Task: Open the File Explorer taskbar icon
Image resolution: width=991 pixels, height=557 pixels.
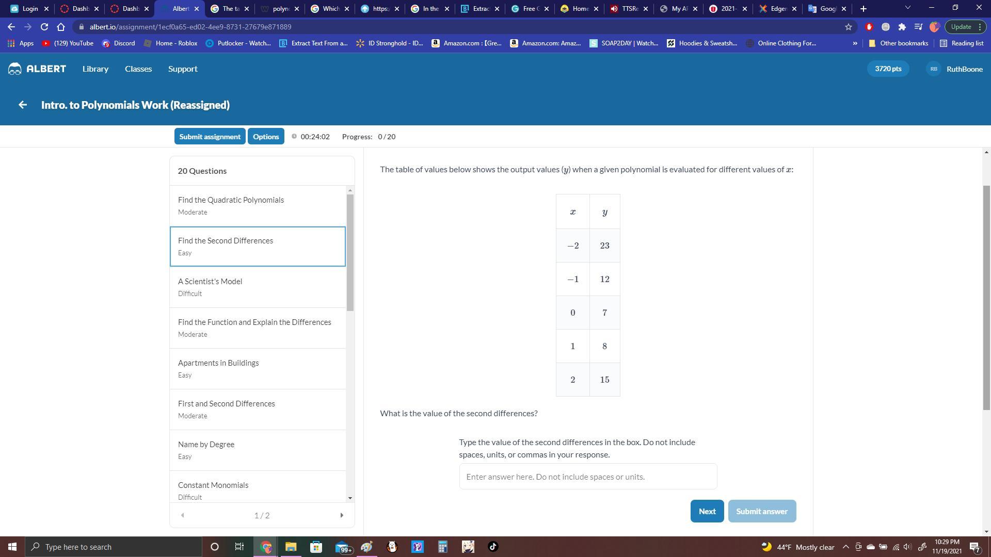Action: [x=291, y=547]
